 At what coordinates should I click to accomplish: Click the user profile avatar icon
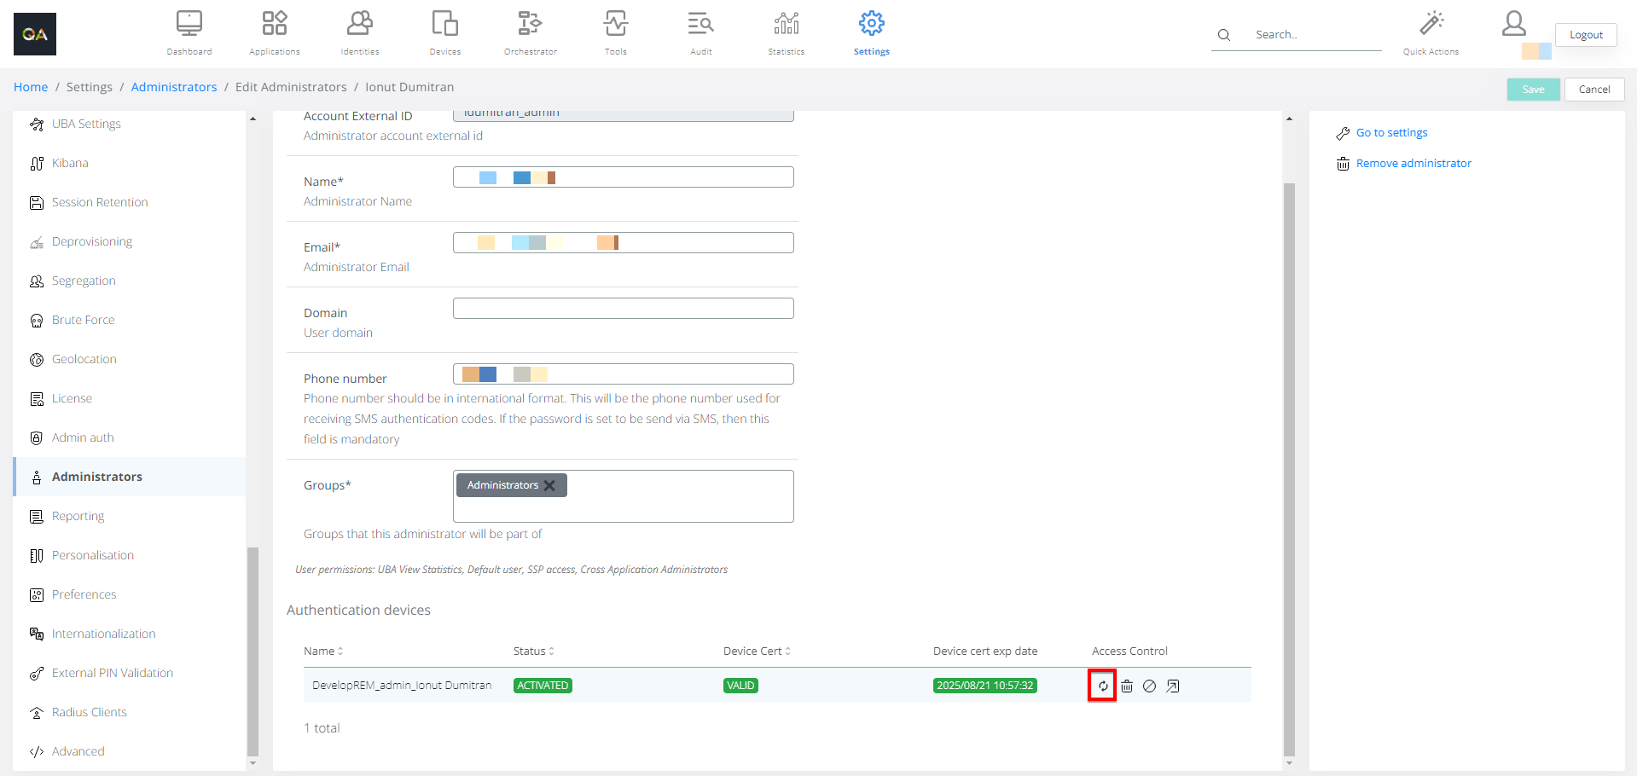[1514, 24]
